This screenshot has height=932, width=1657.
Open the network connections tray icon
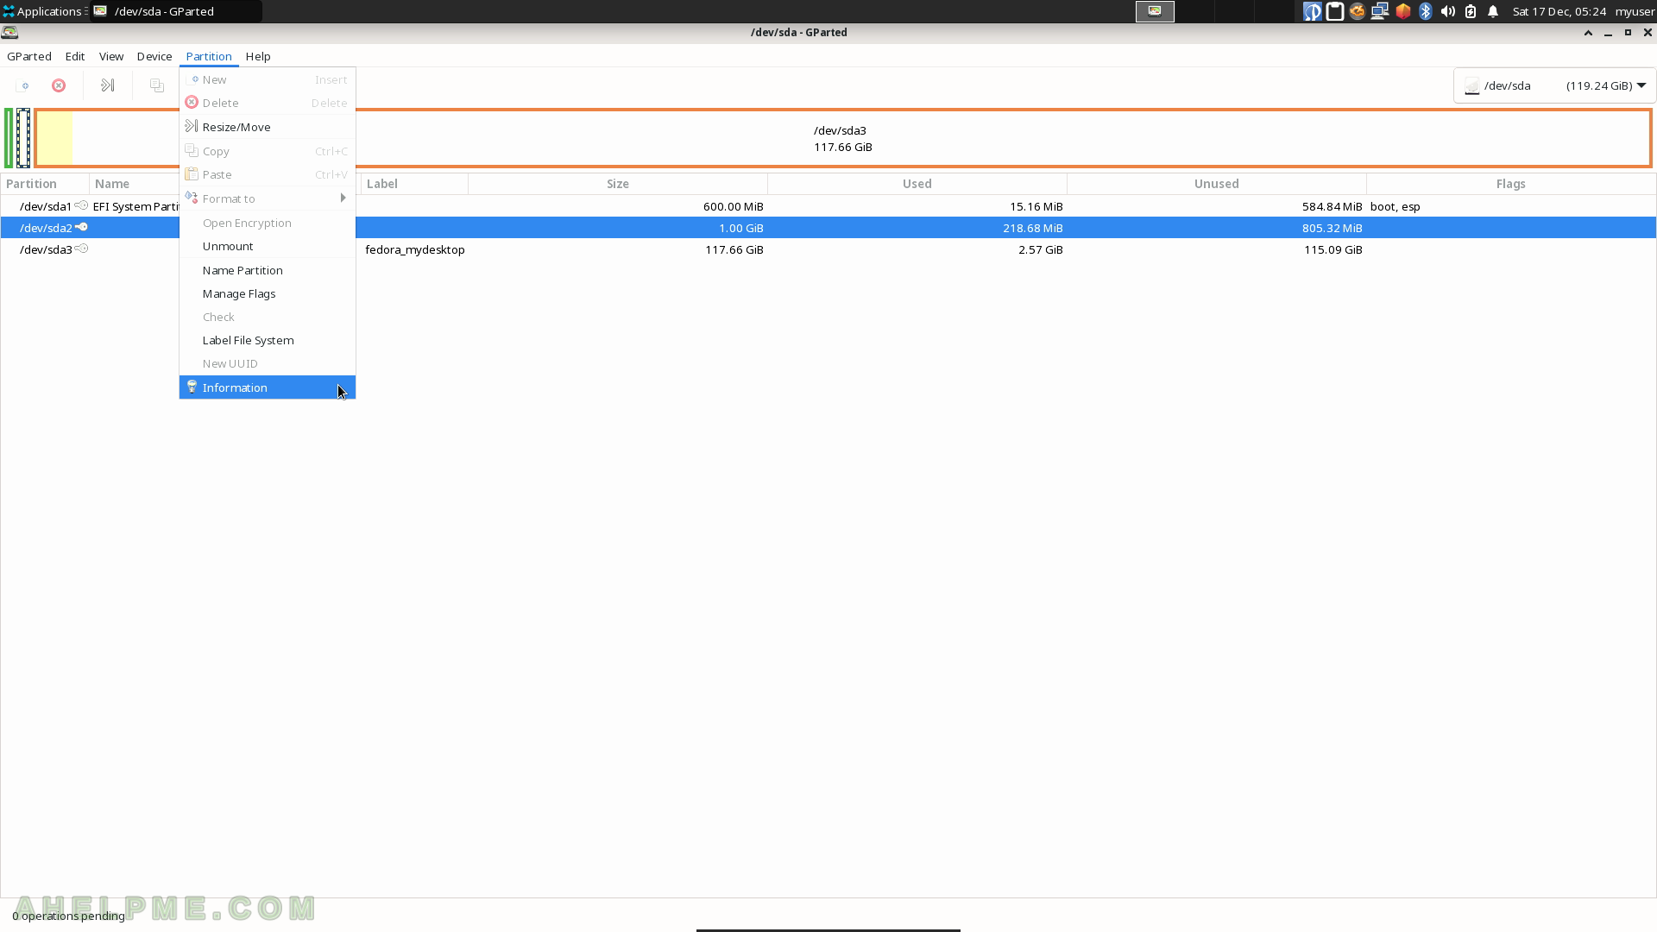tap(1380, 11)
